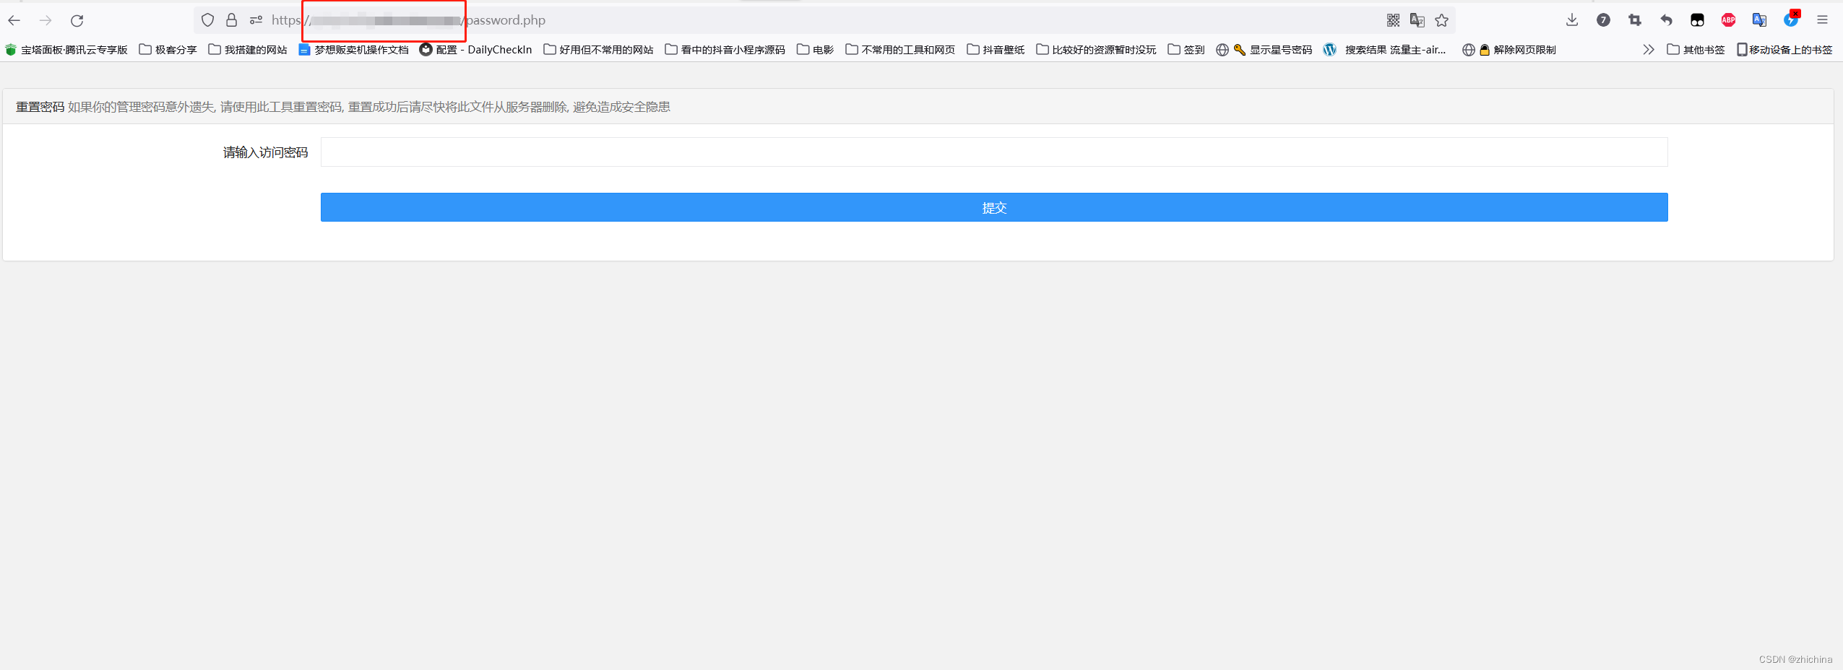Expand the 电影 bookmark folder
The height and width of the screenshot is (670, 1843).
point(816,50)
